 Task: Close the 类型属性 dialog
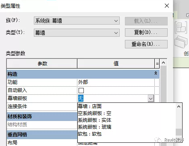tap(167, 6)
